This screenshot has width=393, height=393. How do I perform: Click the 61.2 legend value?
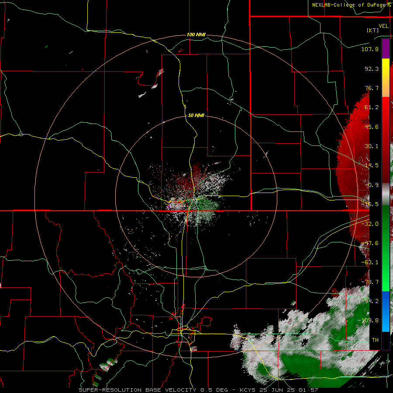[x=372, y=107]
